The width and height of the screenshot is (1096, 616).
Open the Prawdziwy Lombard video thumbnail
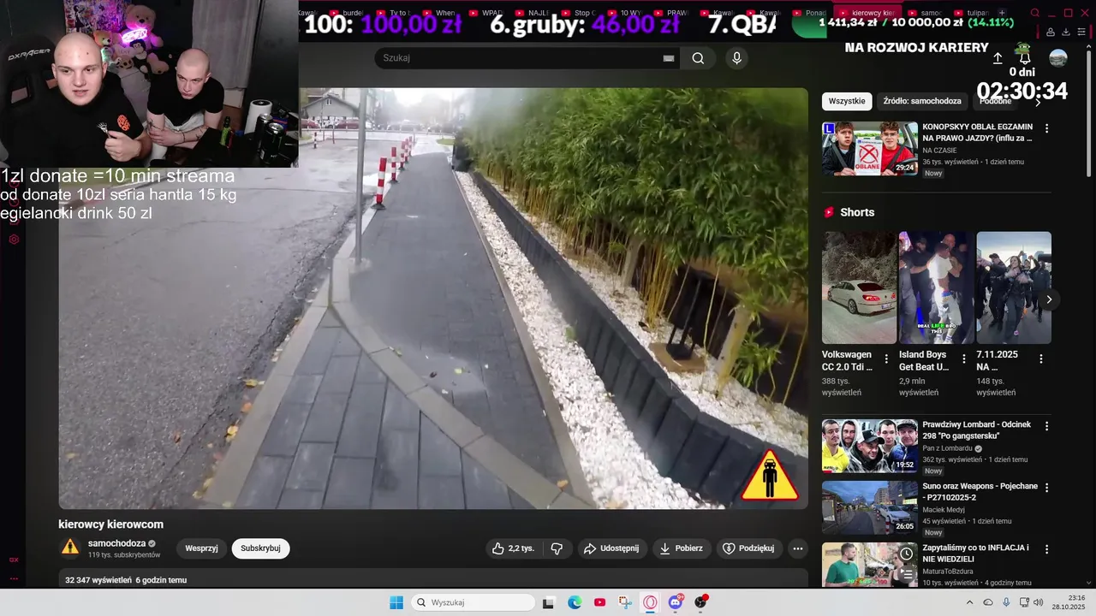click(x=870, y=446)
